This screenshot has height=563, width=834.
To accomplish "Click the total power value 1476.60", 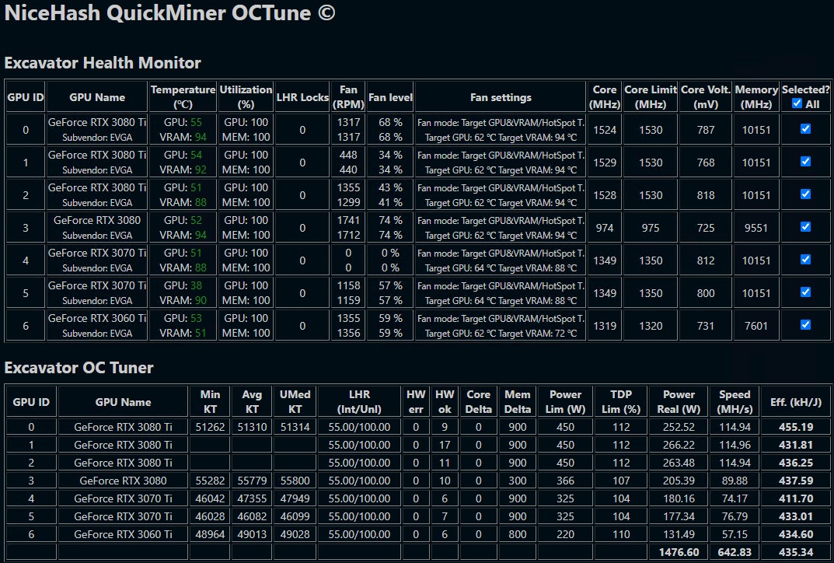I will pos(679,552).
